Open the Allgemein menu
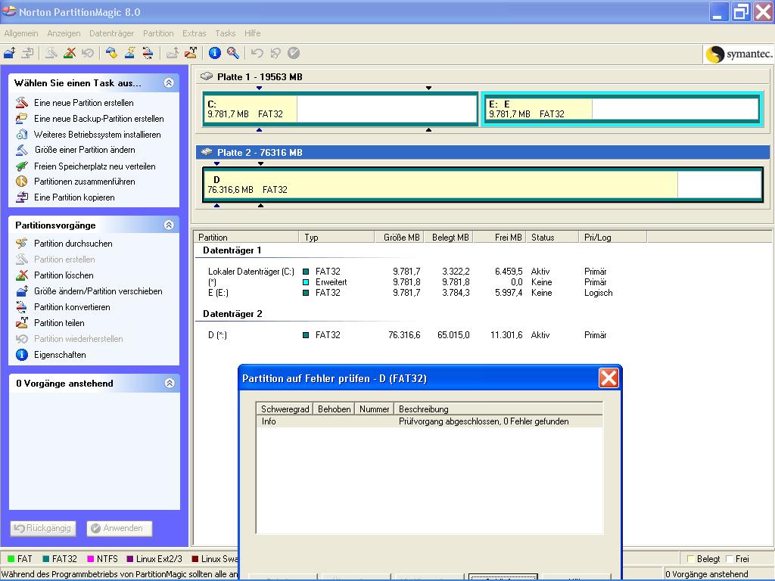The height and width of the screenshot is (581, 775). coord(21,33)
